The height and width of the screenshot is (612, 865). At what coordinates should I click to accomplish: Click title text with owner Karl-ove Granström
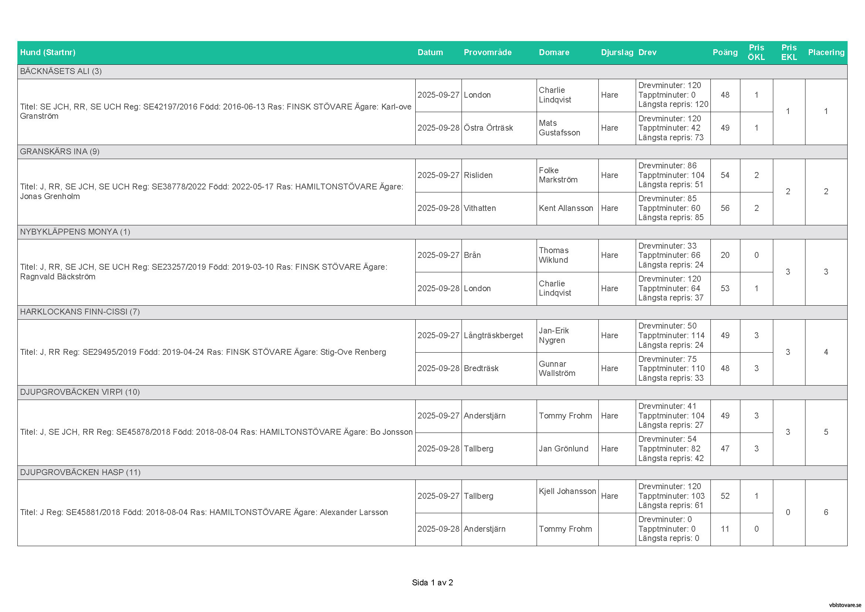click(x=216, y=111)
